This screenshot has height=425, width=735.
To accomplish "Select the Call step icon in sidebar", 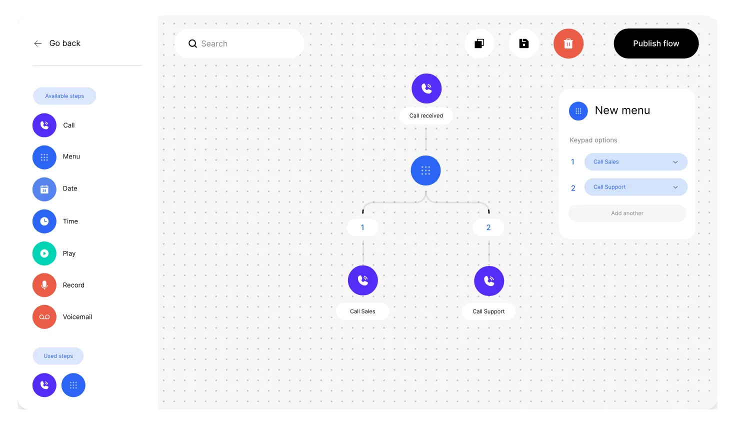I will [44, 125].
